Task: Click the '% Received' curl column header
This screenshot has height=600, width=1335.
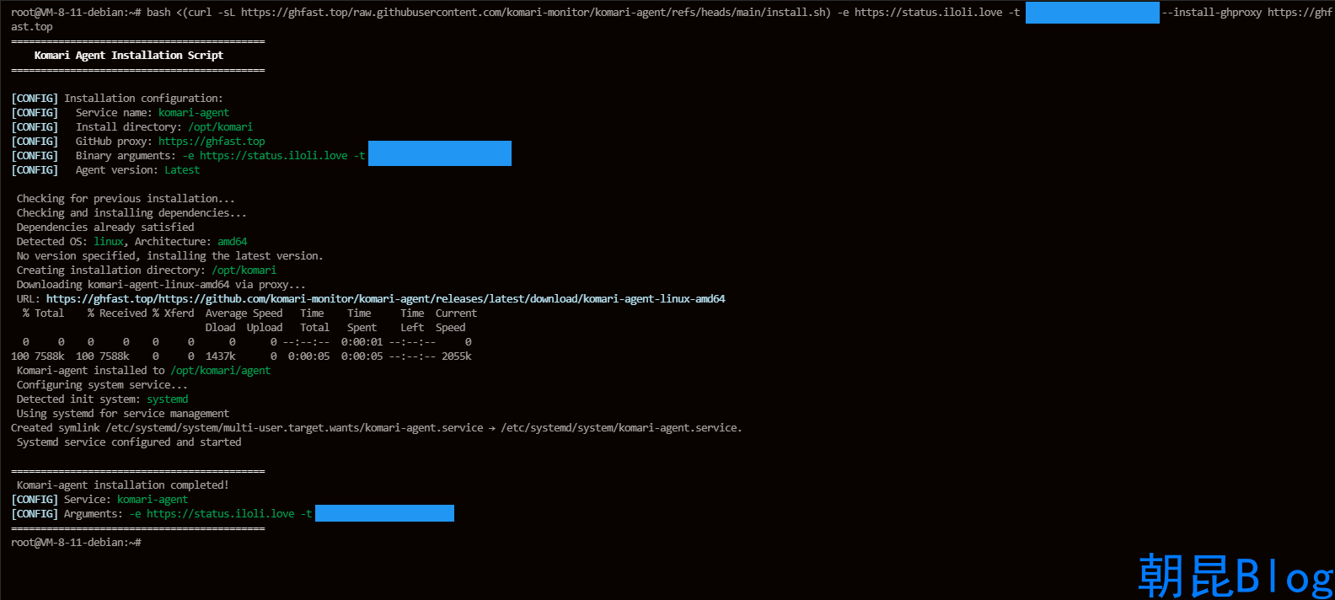Action: 117,313
